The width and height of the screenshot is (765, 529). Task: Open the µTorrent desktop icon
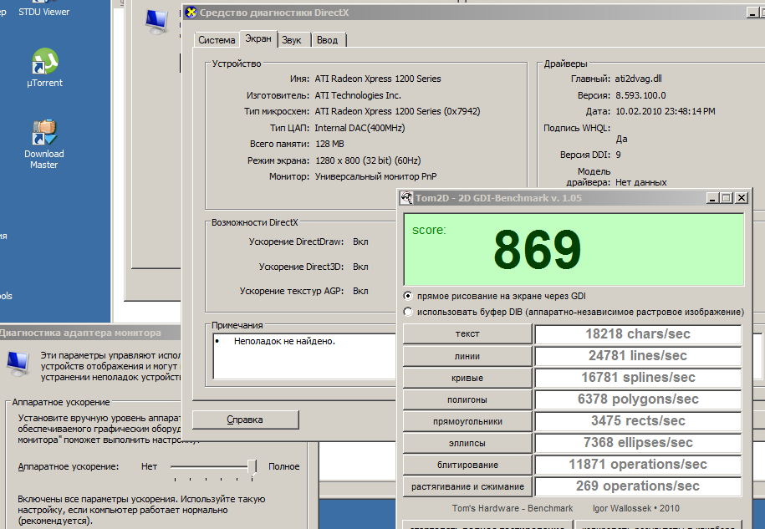[x=43, y=63]
